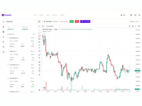Click the green BUY button
This screenshot has height=106, width=142.
pyautogui.click(x=72, y=21)
